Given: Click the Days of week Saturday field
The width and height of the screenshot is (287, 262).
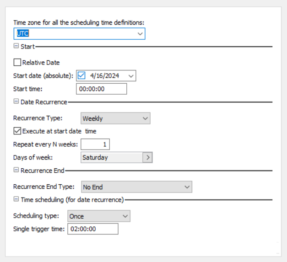Looking at the screenshot, I should 111,157.
